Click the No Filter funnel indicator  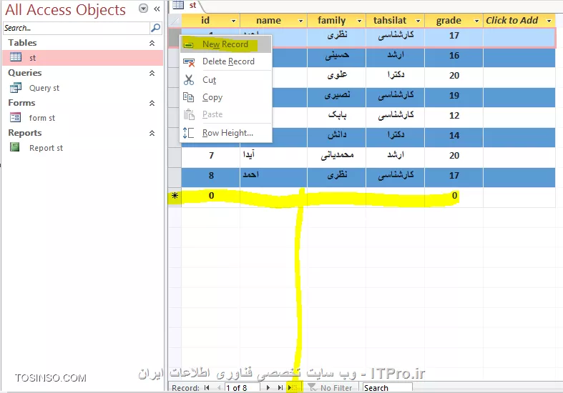(330, 387)
